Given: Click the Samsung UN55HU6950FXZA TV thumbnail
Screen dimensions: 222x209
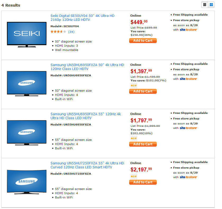Looking at the screenshot, I should [x=27, y=133].
